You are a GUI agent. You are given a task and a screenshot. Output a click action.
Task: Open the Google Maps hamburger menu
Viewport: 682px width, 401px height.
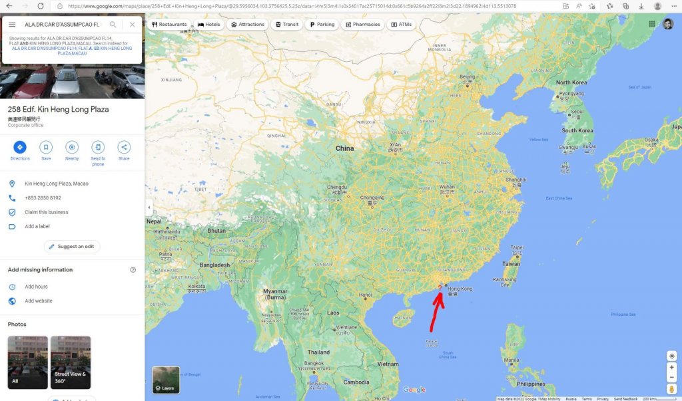pyautogui.click(x=12, y=25)
